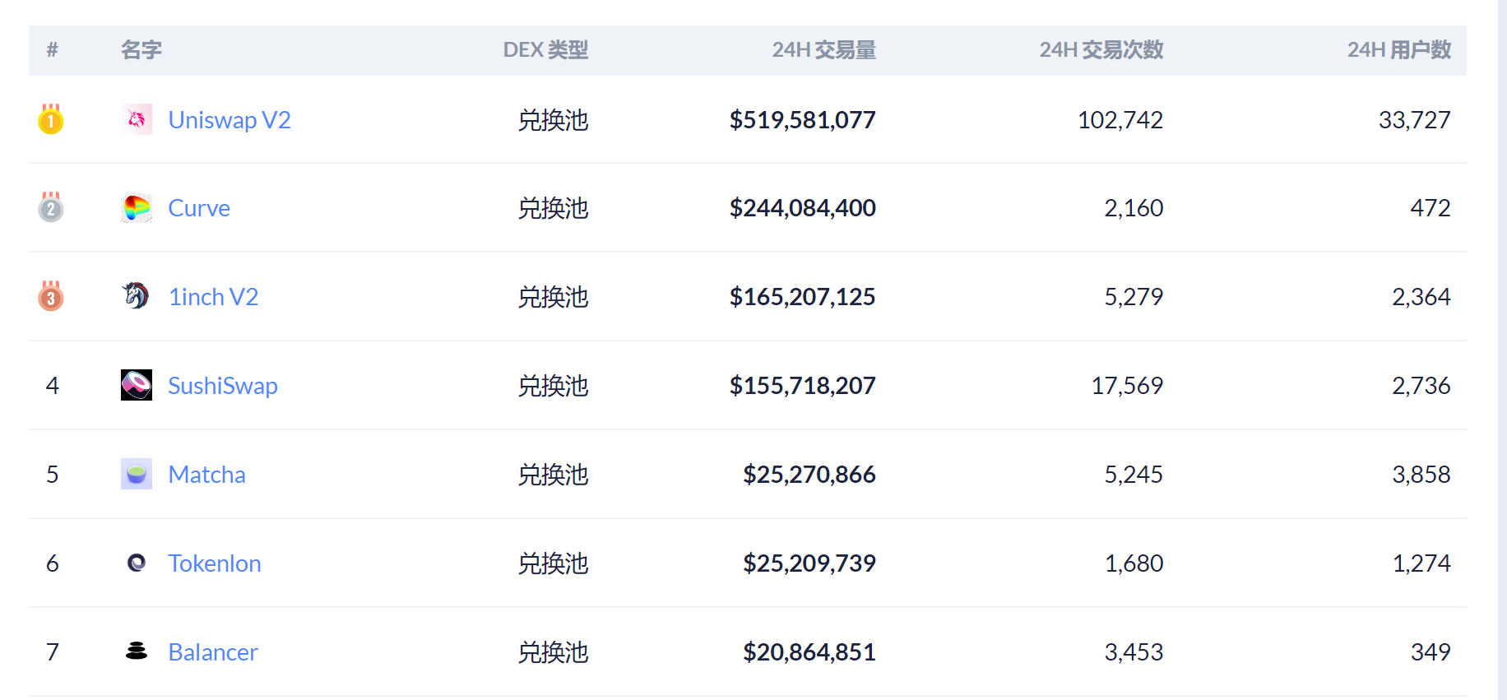Select the $519,581,077 volume value
Viewport: 1507px width, 700px height.
tap(803, 120)
